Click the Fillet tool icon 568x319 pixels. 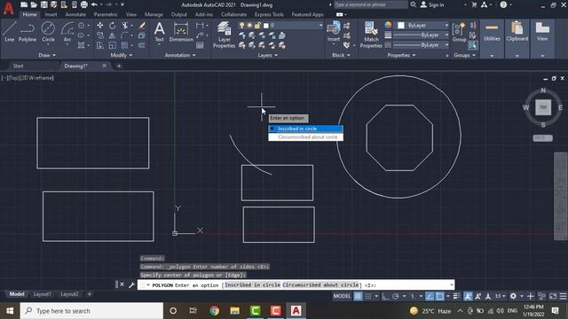[124, 35]
